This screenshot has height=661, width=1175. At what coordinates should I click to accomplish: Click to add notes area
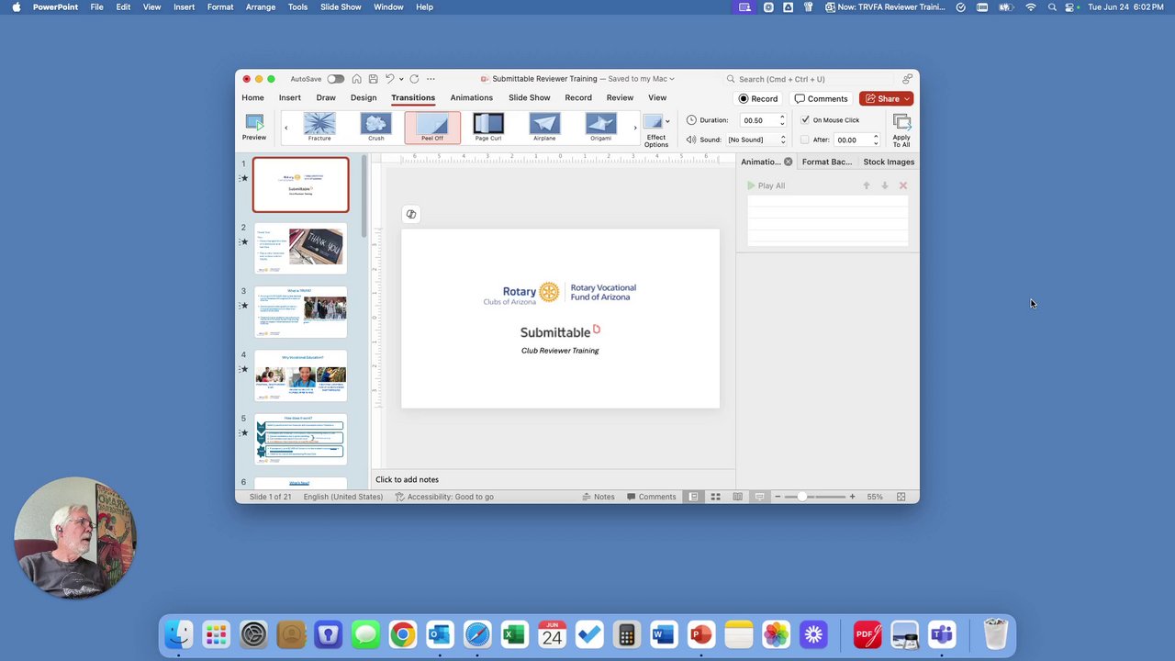pyautogui.click(x=553, y=479)
